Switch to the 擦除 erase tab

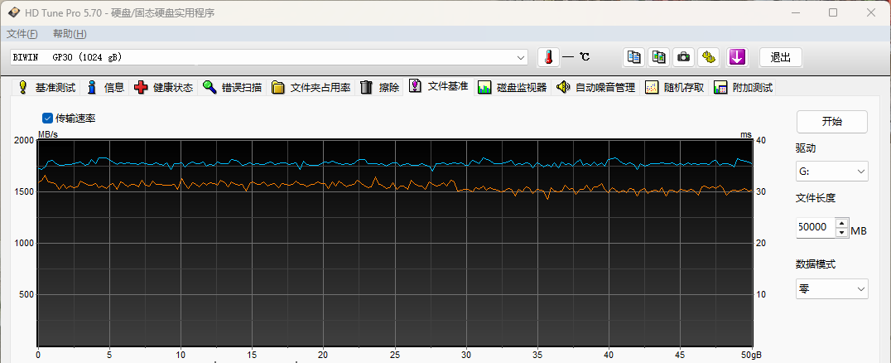pos(379,88)
